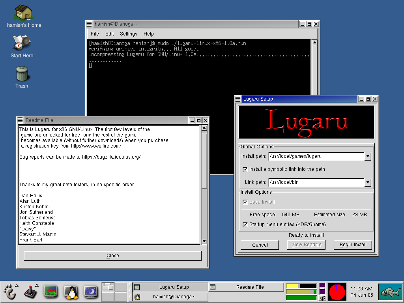Select hamish@Dianoga terminal in taskbar
Screen dimensions: 404x303
point(170,297)
